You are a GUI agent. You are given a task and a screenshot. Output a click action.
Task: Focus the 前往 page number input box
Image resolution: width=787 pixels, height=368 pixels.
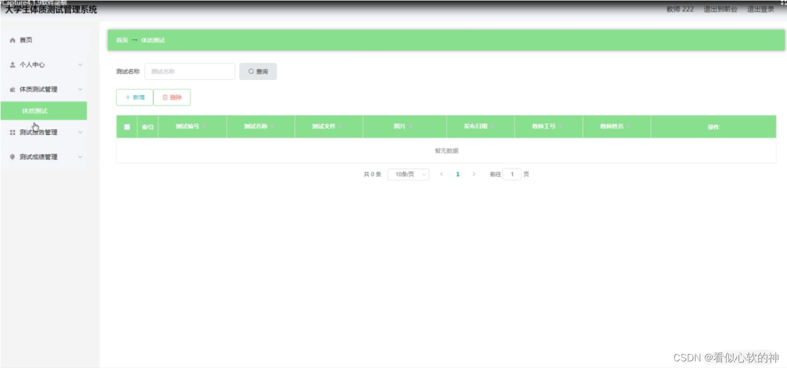[512, 174]
